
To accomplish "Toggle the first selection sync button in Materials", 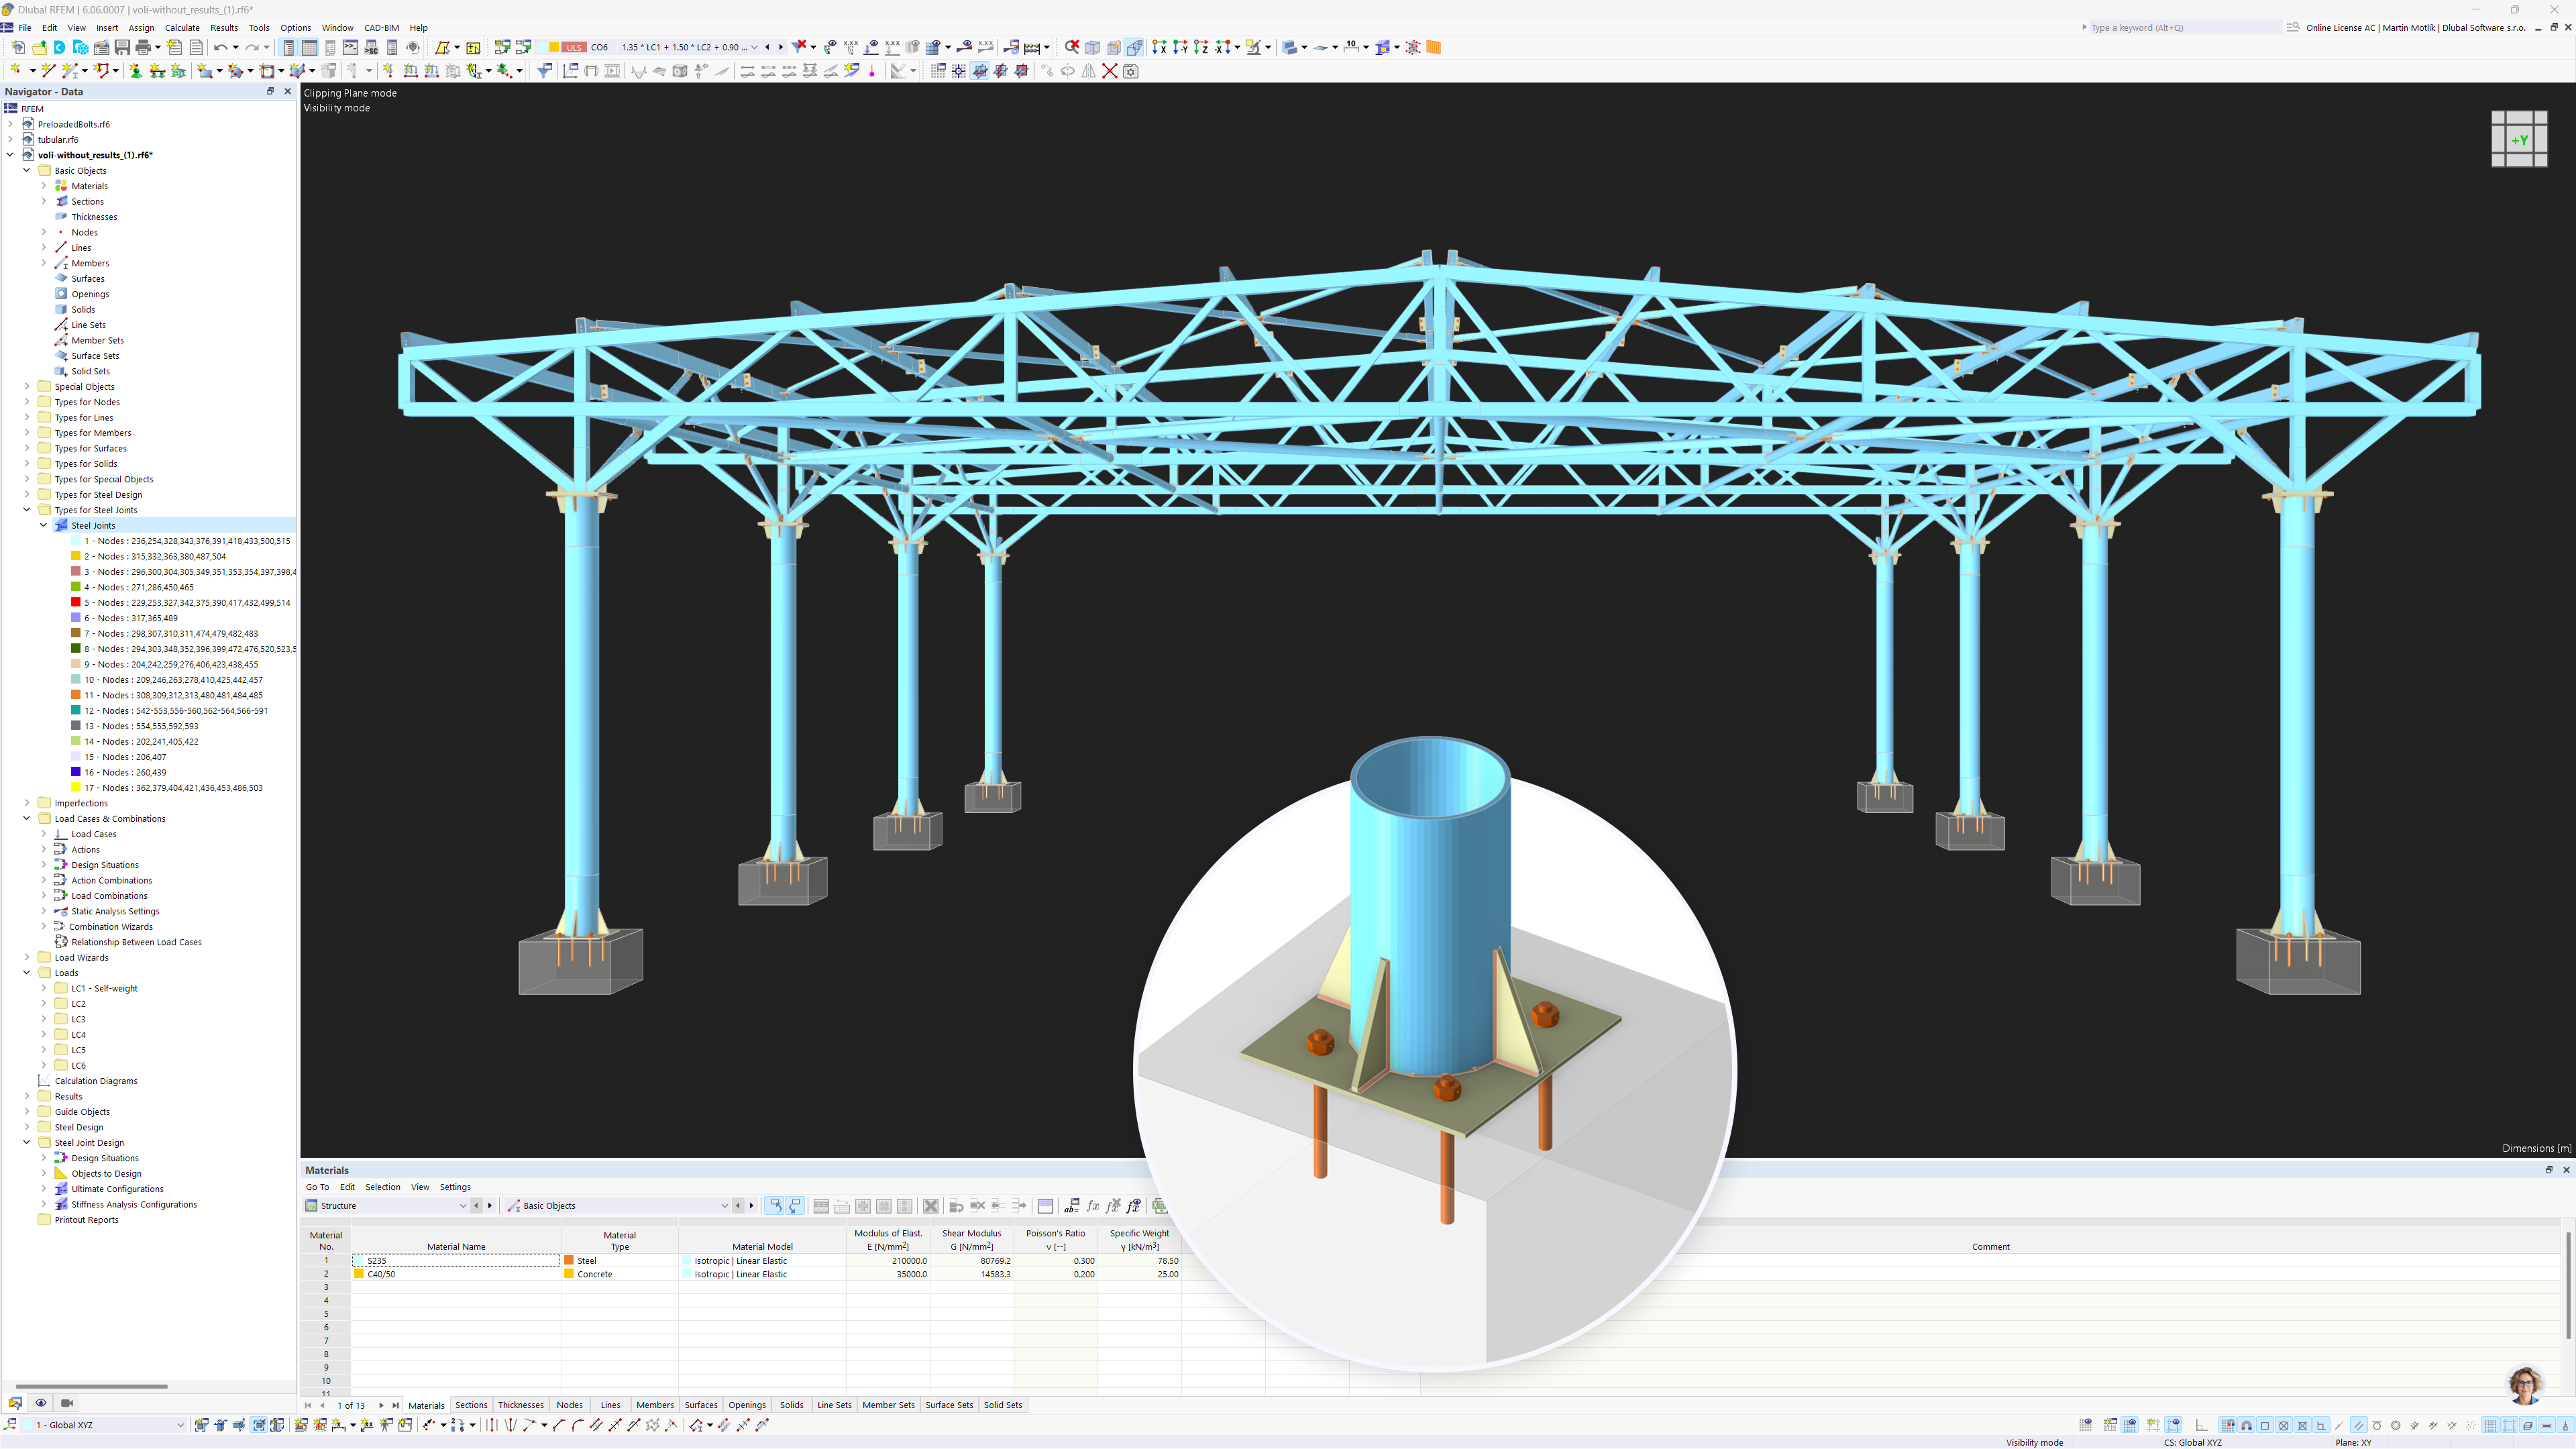I will click(x=775, y=1206).
